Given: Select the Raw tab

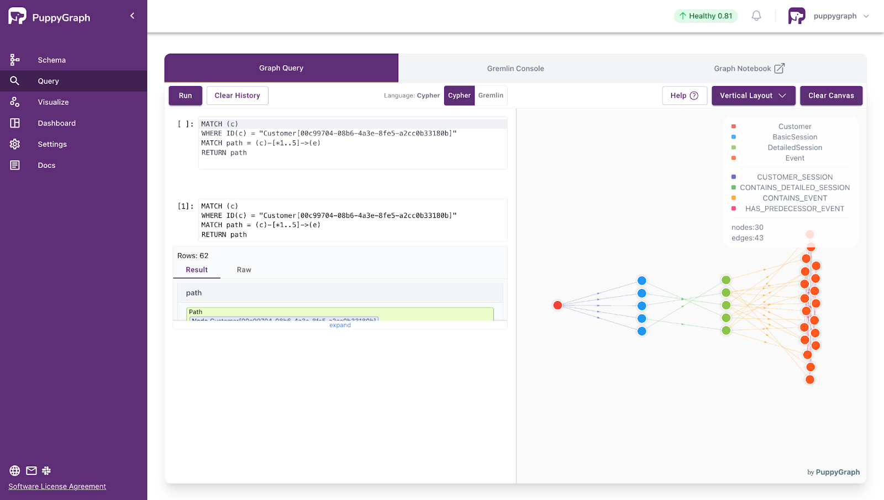Looking at the screenshot, I should click(x=244, y=270).
